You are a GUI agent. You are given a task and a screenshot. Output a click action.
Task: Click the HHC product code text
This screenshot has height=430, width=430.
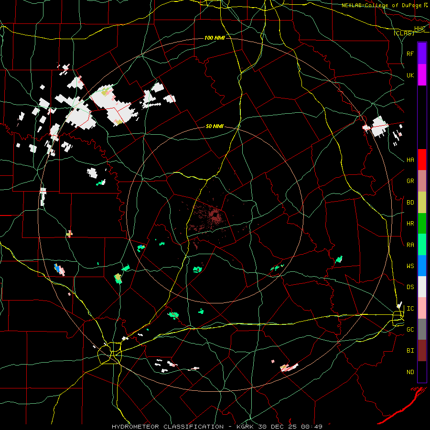coord(419,29)
